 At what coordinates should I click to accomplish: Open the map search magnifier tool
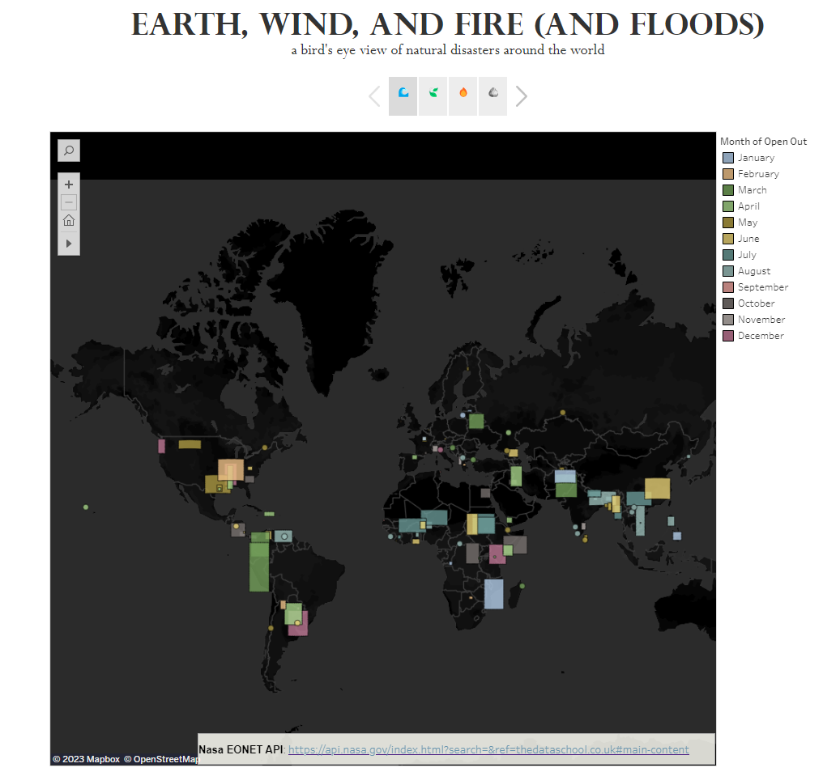(69, 151)
